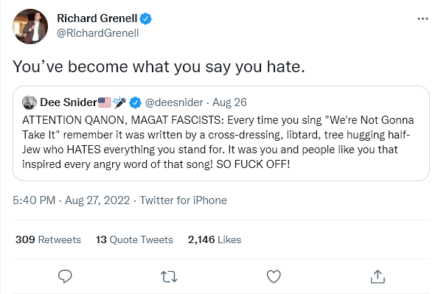Open the quoted tweet text by Dee Snider
The image size is (441, 294).
point(218,142)
